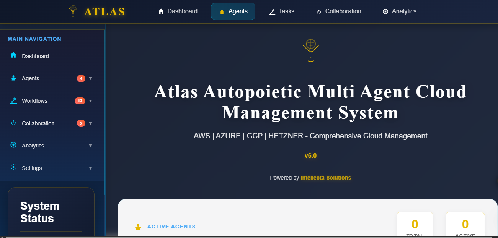Click the Tasks icon in top navigation
This screenshot has width=498, height=238.
point(272,12)
